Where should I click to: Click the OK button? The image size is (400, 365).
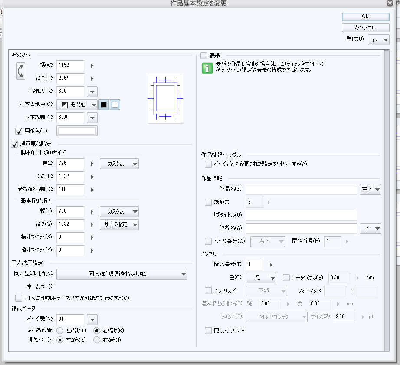[365, 16]
